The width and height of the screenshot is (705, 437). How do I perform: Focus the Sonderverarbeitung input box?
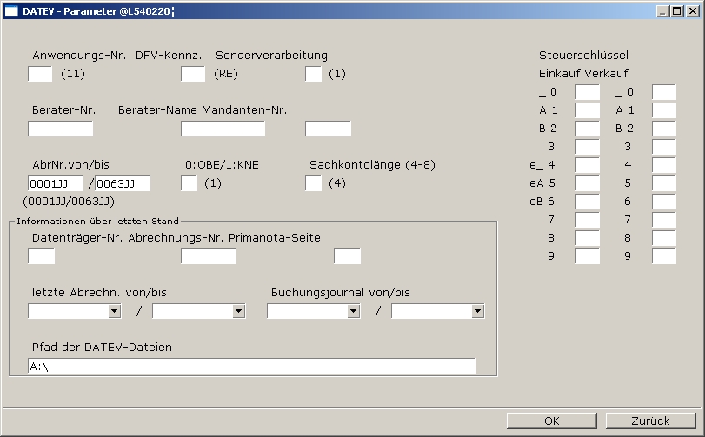[x=313, y=74]
